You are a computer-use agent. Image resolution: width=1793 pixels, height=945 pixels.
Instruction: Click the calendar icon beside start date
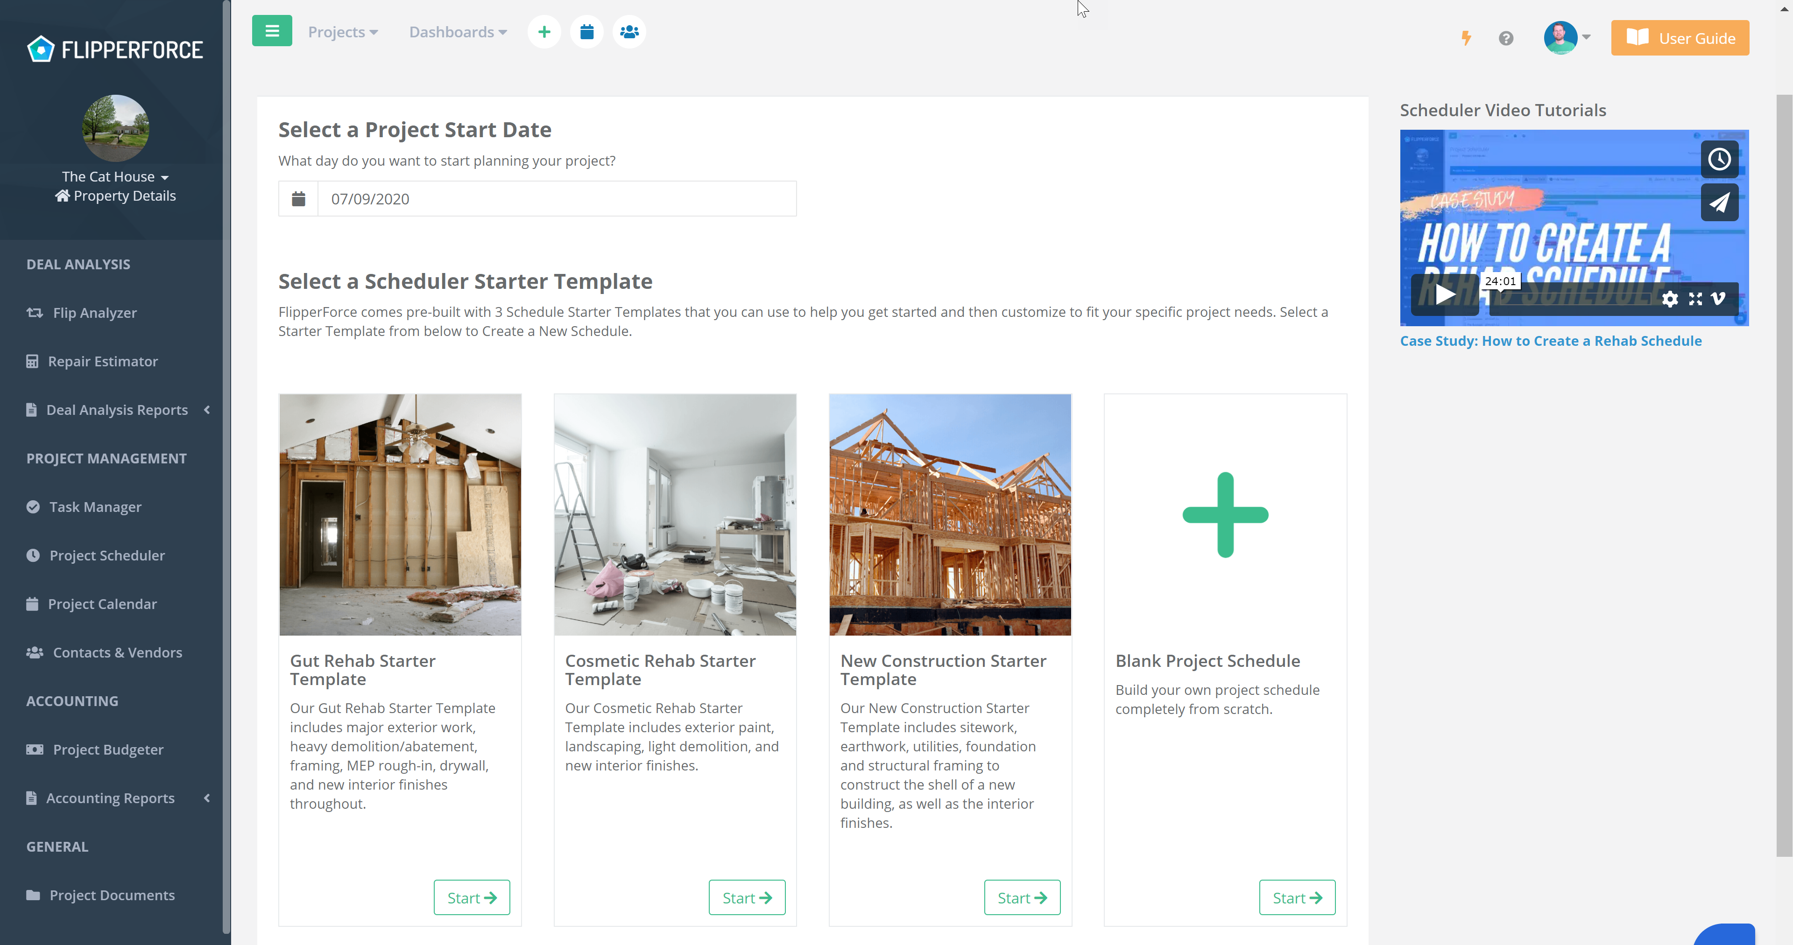point(299,199)
